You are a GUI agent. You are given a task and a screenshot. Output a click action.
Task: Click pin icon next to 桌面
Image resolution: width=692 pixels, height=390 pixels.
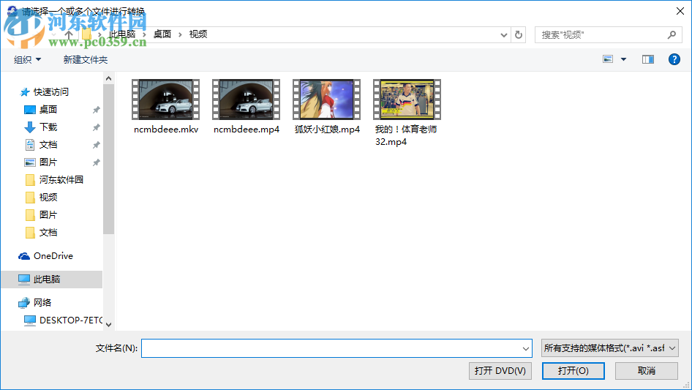click(x=97, y=110)
